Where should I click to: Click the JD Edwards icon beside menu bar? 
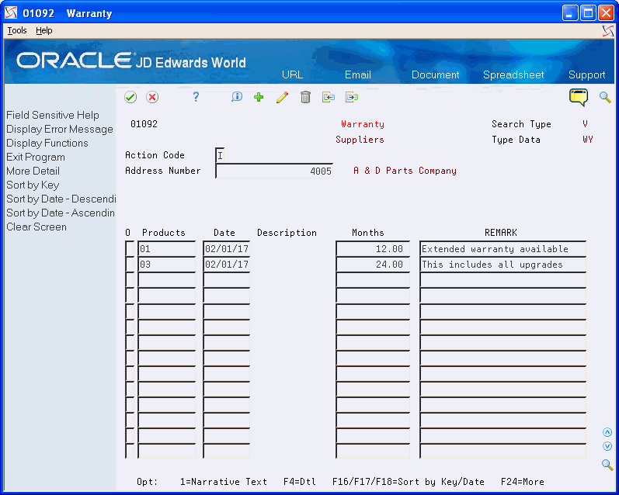point(608,31)
